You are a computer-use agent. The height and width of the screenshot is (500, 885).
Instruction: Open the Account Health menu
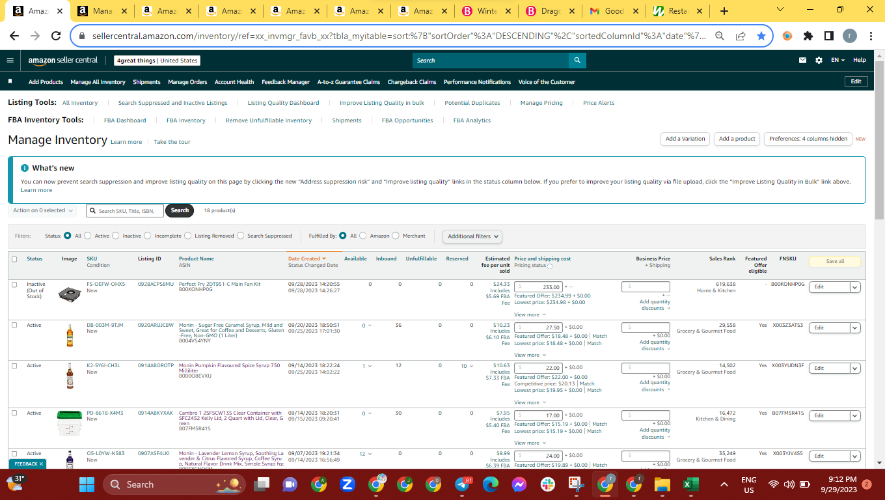234,82
